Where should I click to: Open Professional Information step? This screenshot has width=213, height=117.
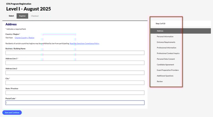[166, 48]
